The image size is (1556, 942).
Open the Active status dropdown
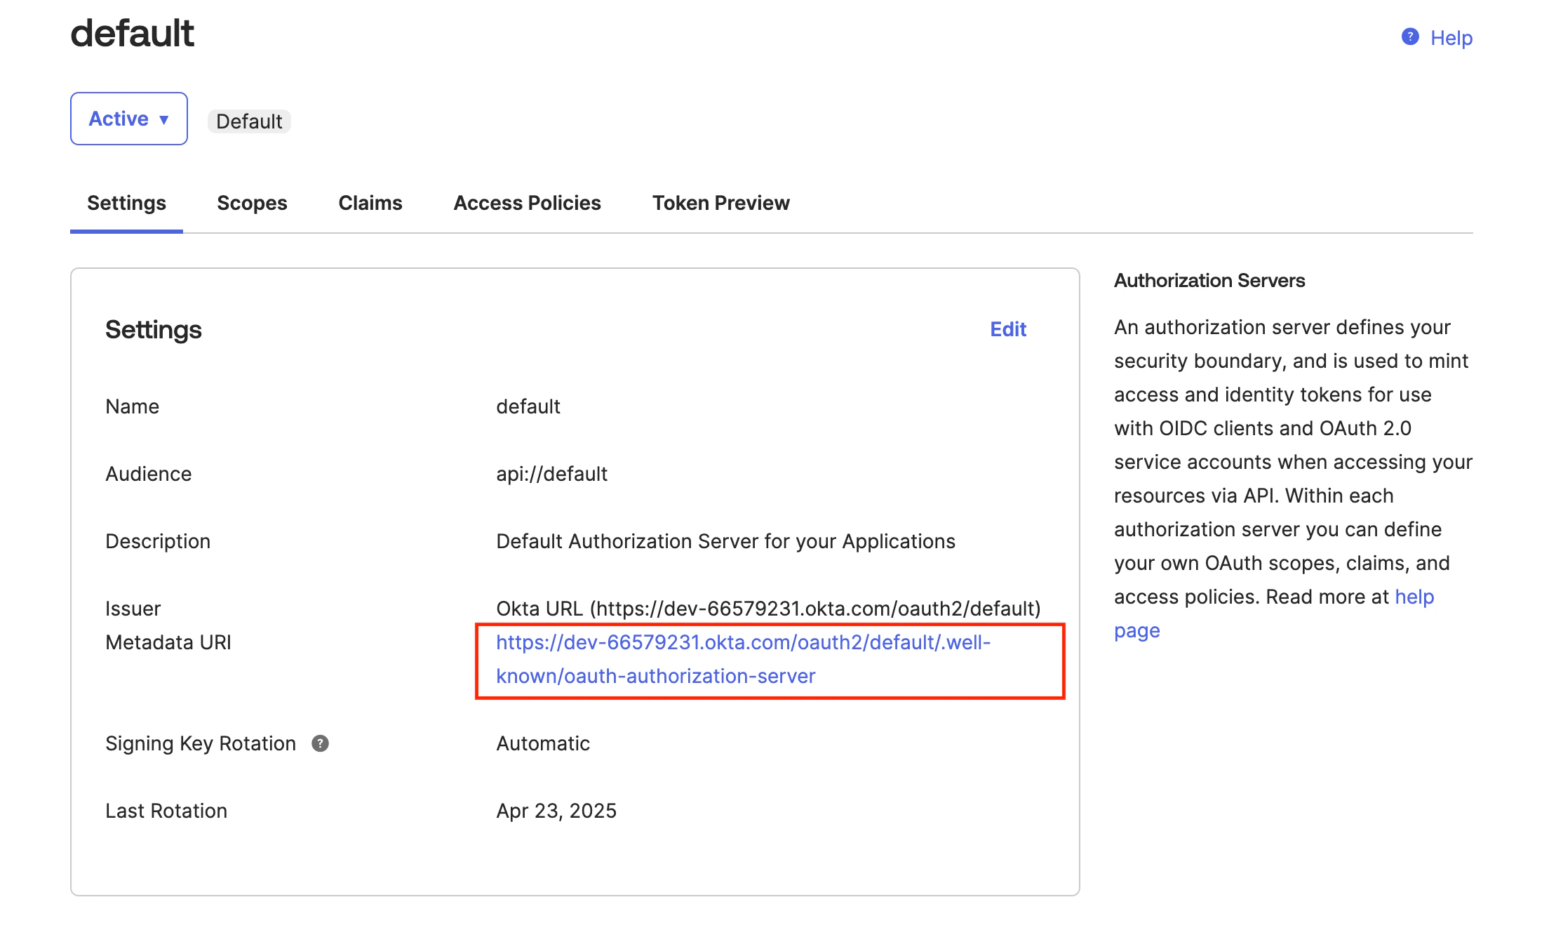point(128,118)
